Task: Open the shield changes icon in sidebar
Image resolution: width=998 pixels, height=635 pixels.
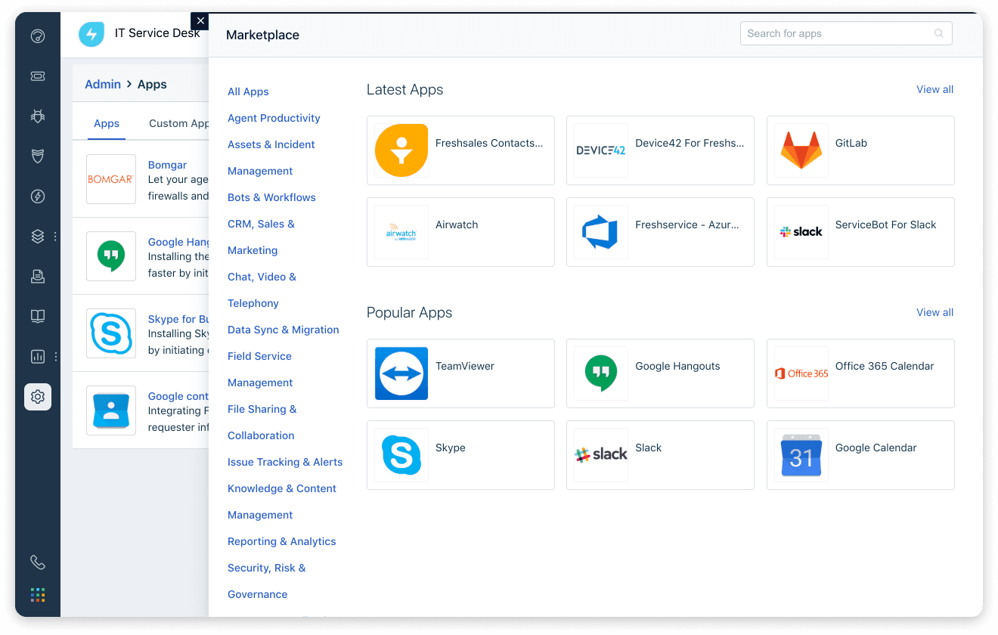Action: point(38,156)
